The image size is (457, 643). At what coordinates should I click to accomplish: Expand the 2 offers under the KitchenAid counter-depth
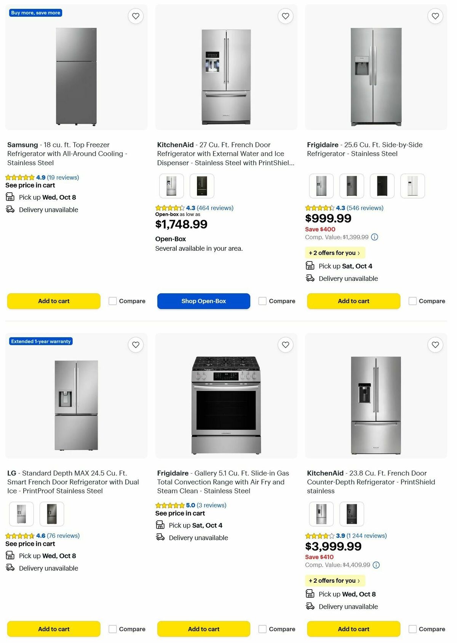point(334,580)
